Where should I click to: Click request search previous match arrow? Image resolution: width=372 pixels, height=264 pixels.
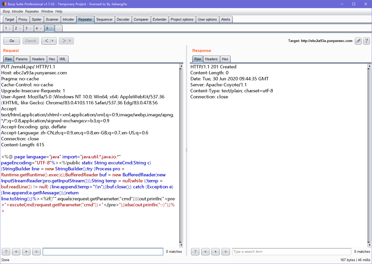16,251
